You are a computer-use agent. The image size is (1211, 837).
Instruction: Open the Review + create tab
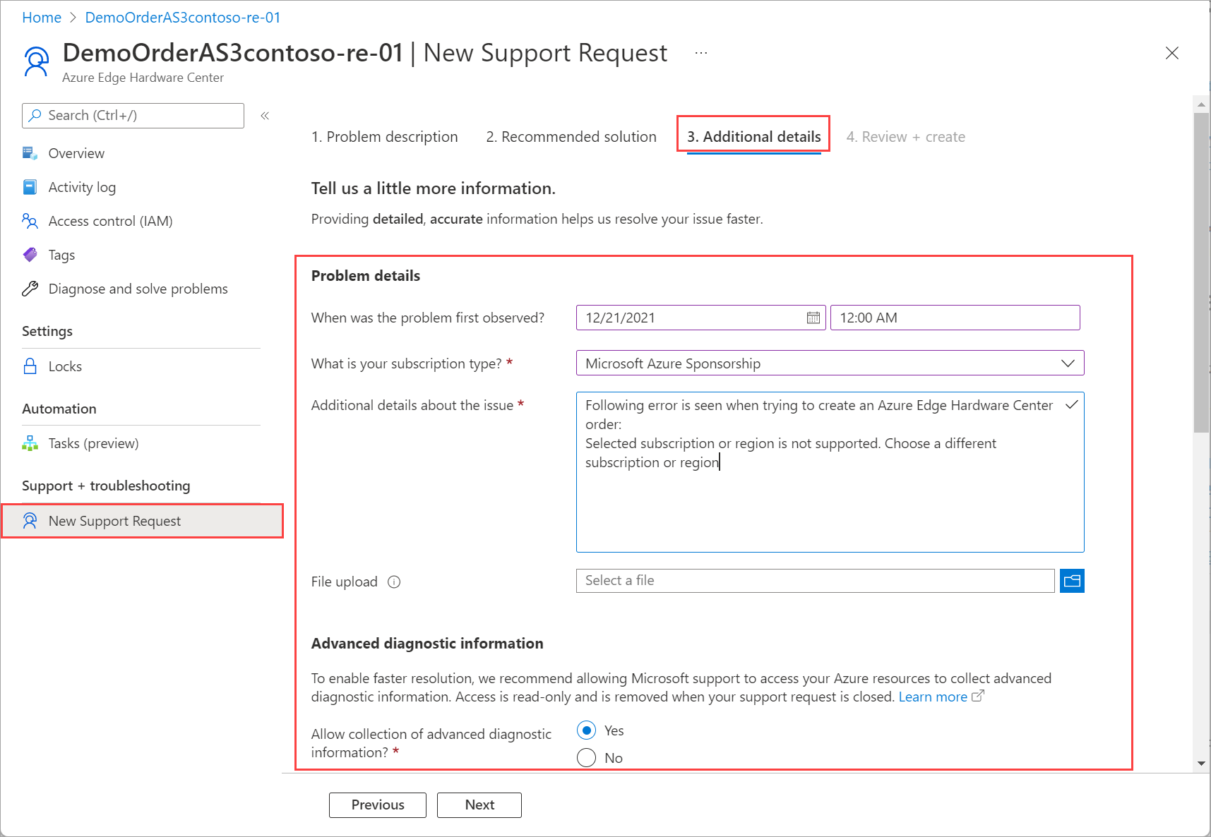[x=906, y=137]
